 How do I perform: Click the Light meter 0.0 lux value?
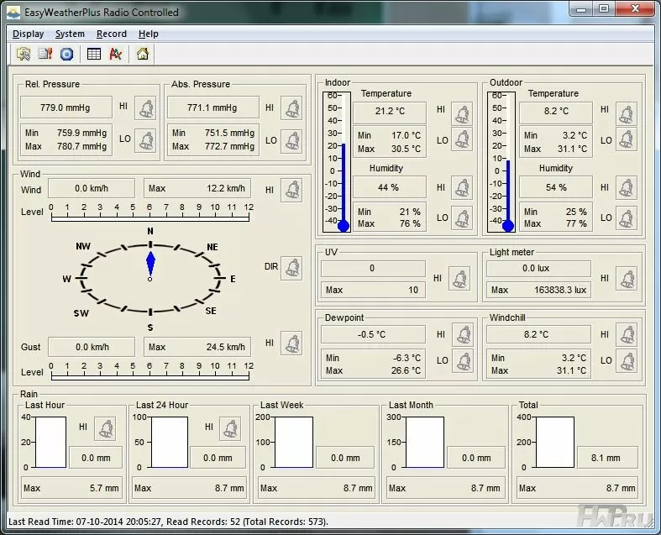pyautogui.click(x=538, y=269)
